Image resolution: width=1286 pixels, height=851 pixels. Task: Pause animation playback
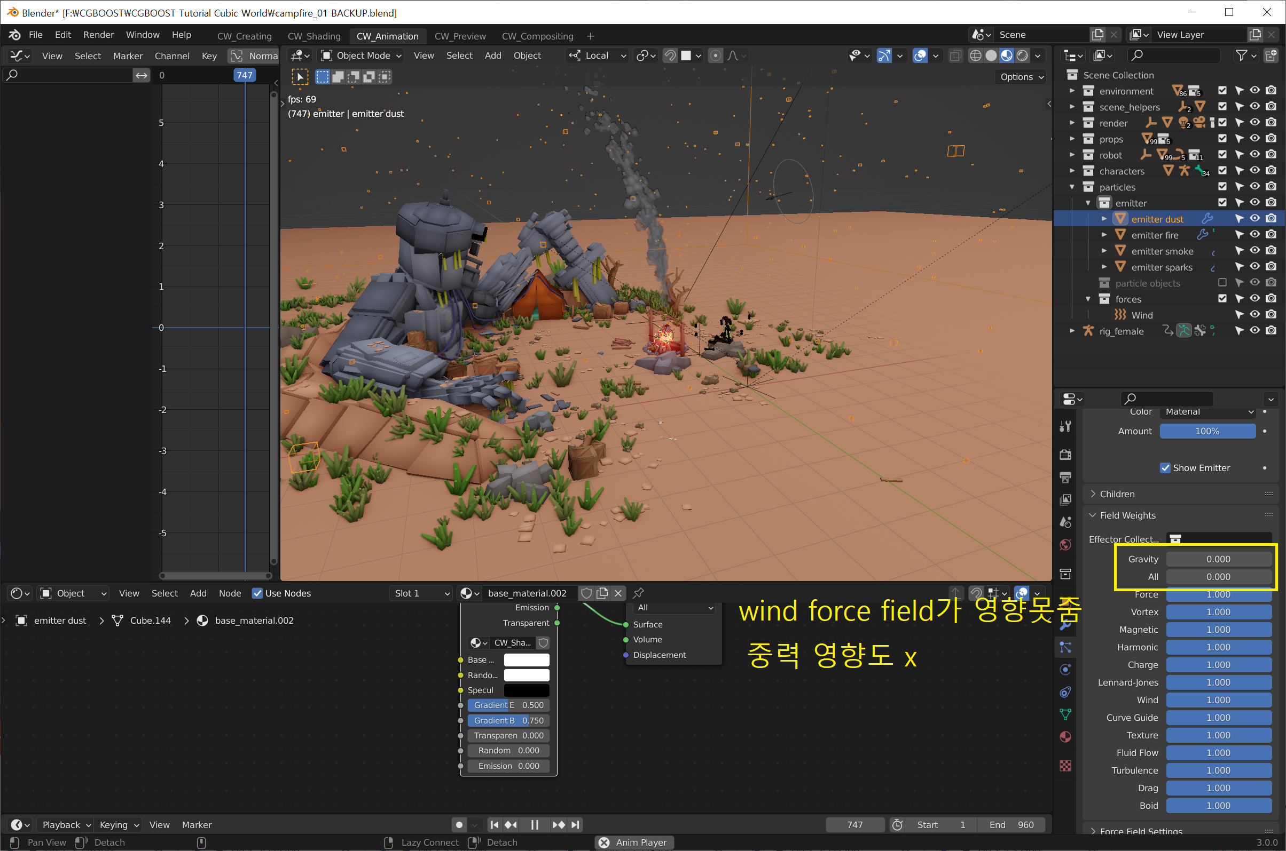(x=535, y=824)
